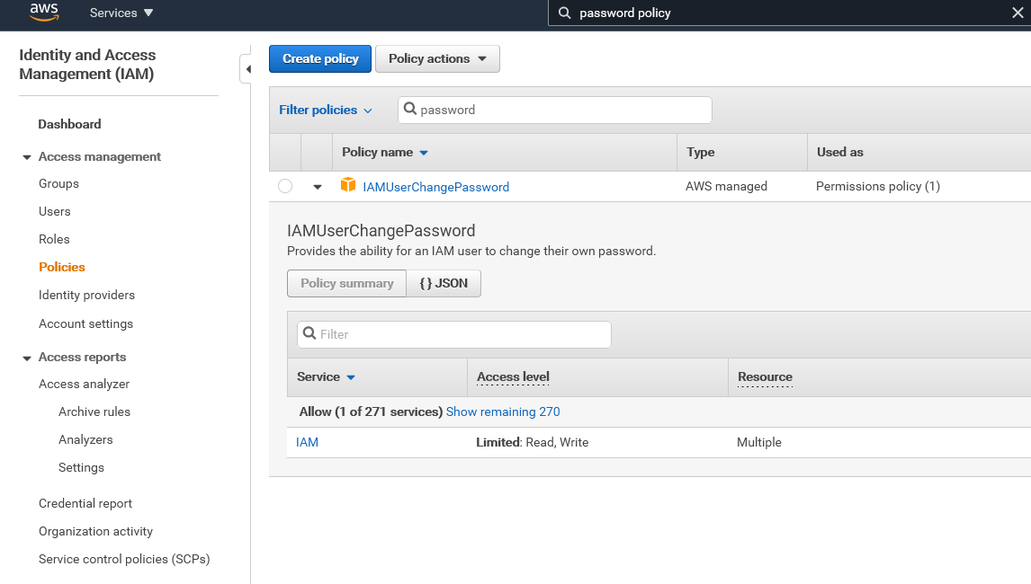Click magnifier icon in policy search field
1031x584 pixels.
tap(409, 109)
